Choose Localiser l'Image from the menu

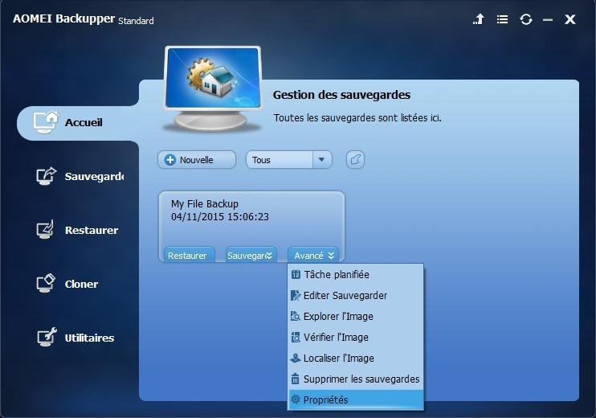[x=356, y=359]
